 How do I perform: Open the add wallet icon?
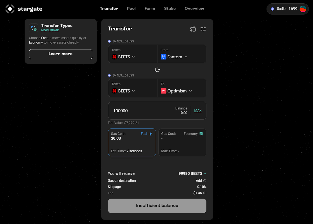click(x=193, y=29)
